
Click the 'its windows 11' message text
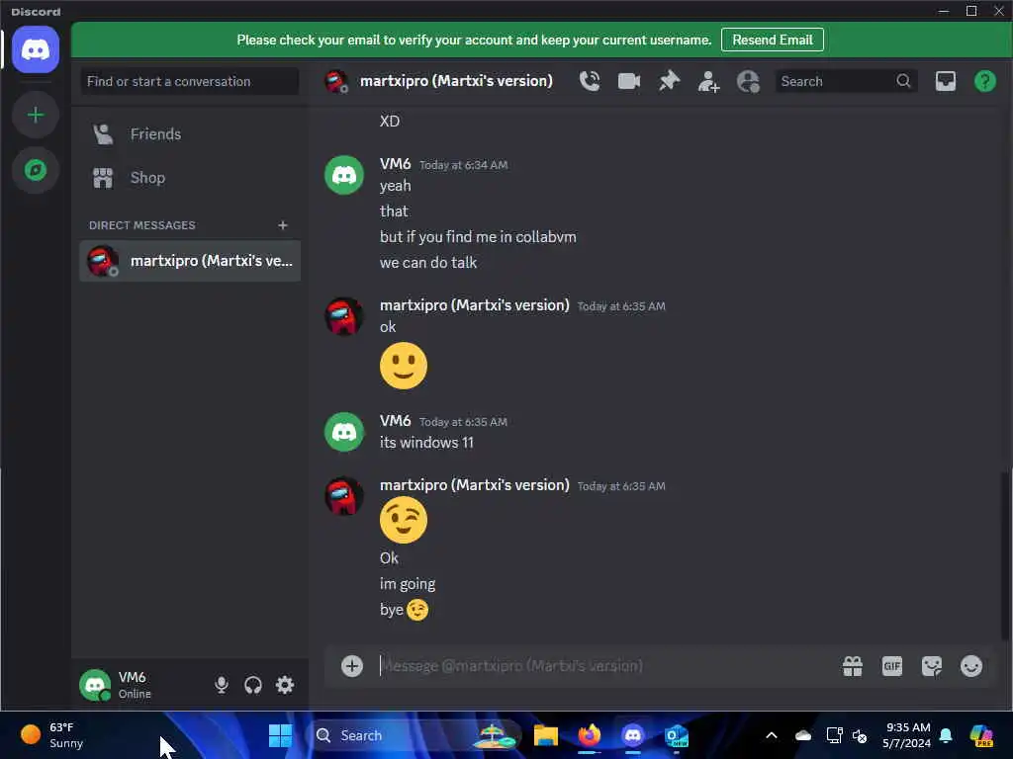[x=426, y=443]
